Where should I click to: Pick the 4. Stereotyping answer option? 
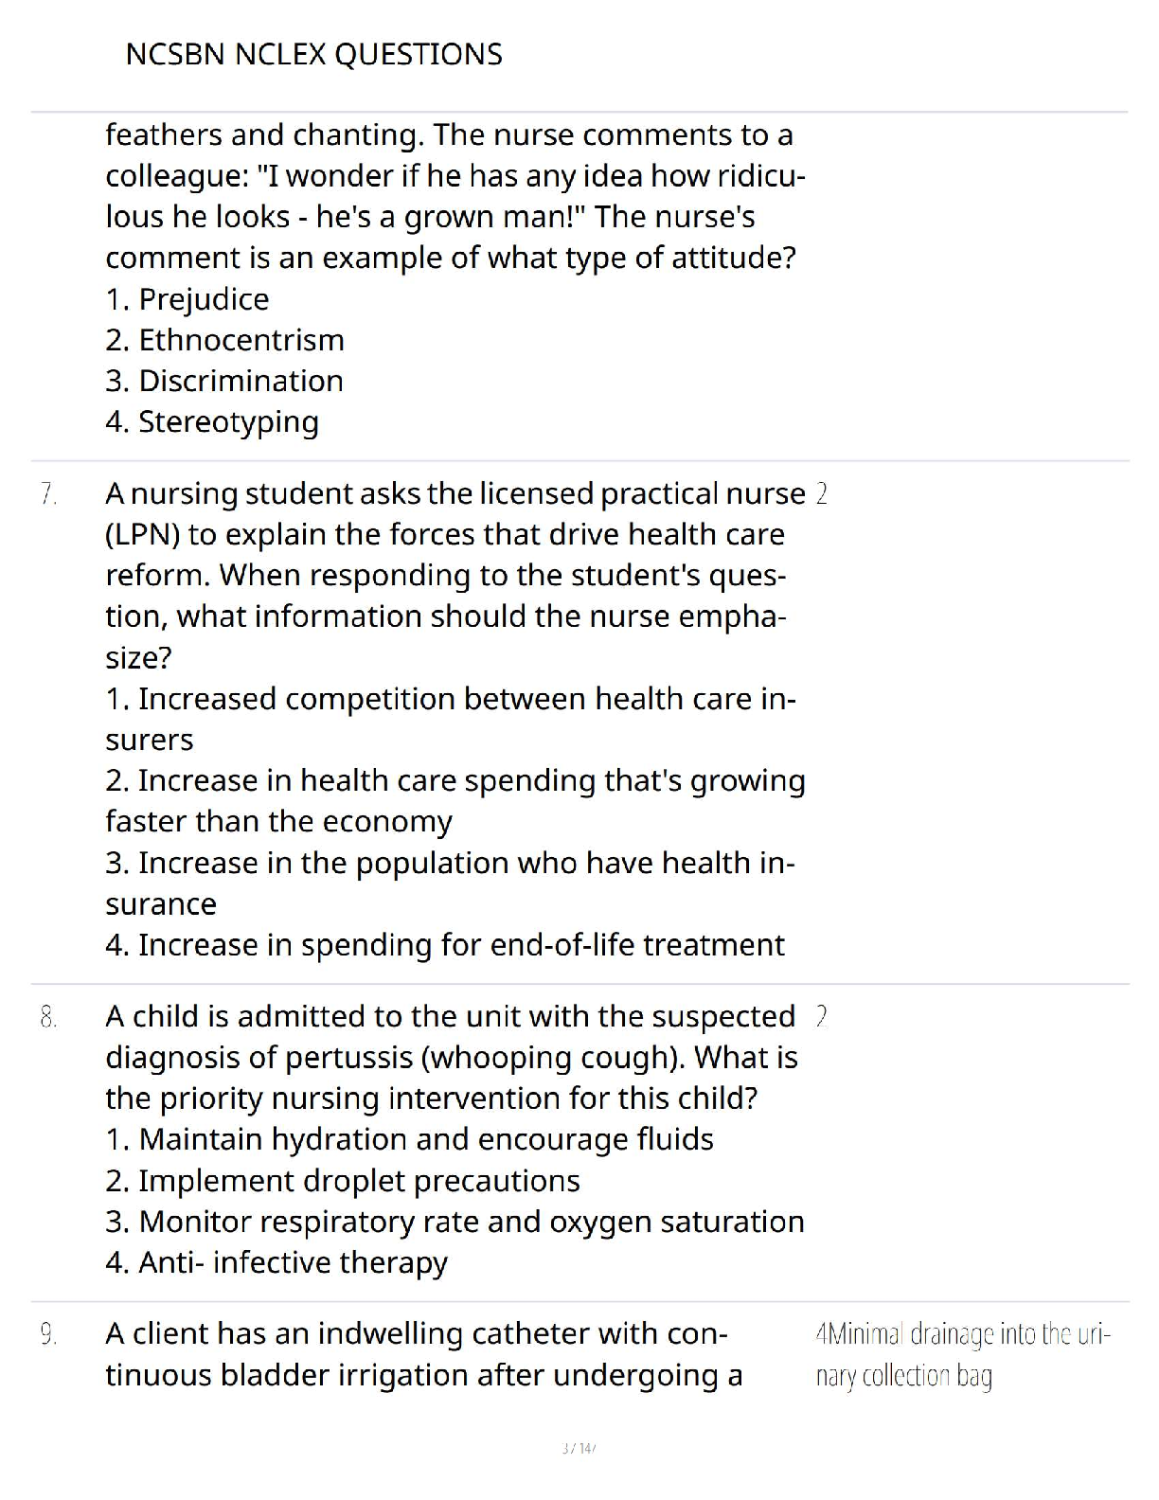(x=212, y=421)
